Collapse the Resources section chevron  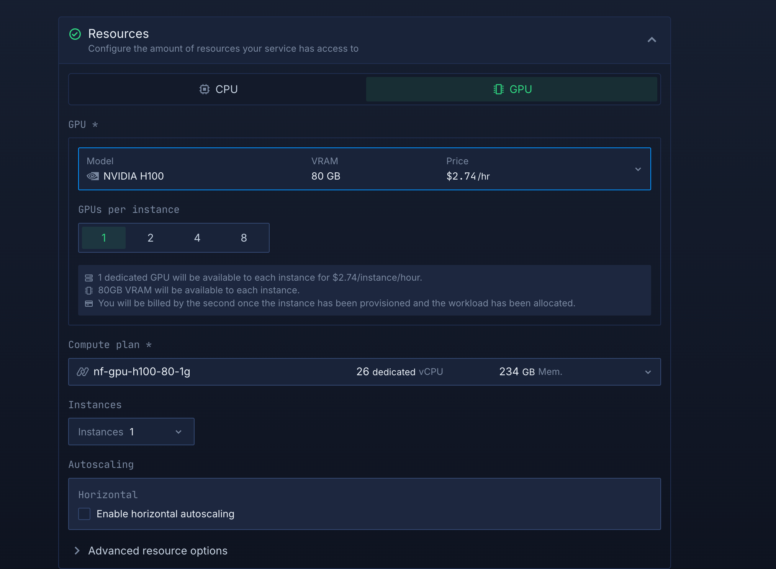(x=652, y=40)
